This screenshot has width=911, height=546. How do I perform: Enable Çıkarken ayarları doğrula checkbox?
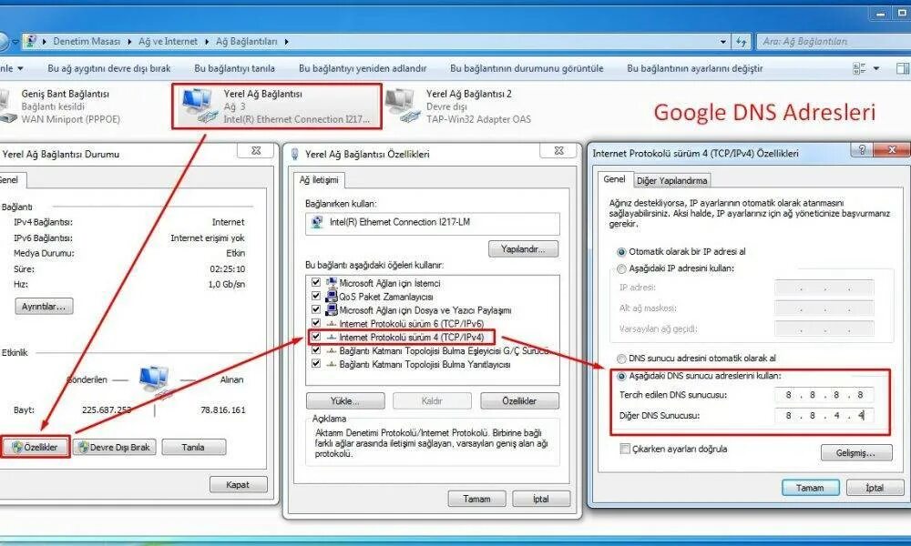click(625, 449)
